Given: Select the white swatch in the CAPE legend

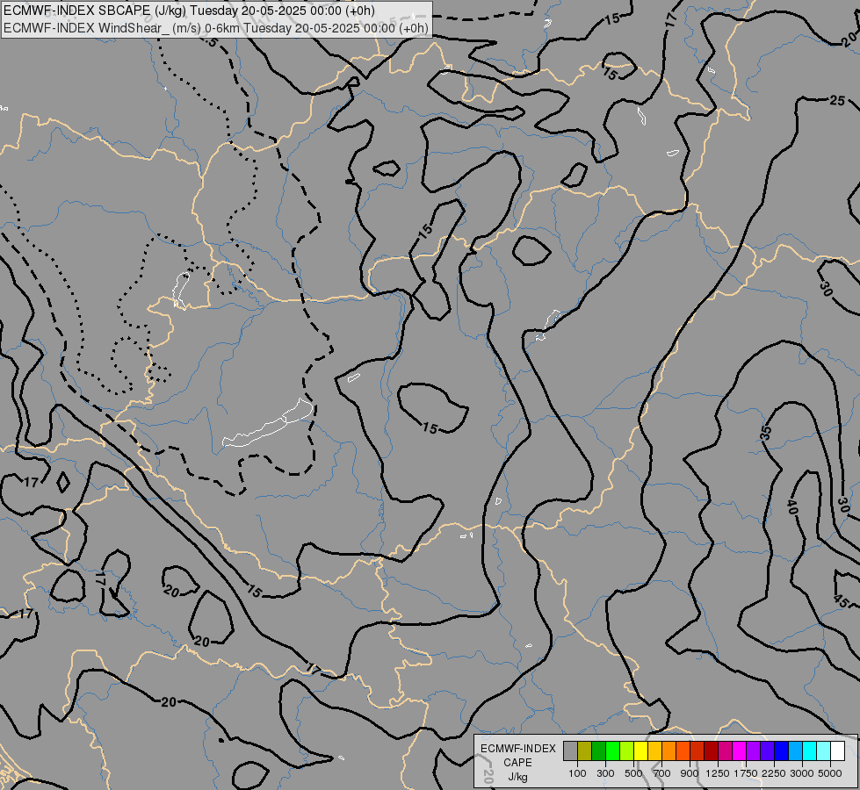Looking at the screenshot, I should click(837, 750).
